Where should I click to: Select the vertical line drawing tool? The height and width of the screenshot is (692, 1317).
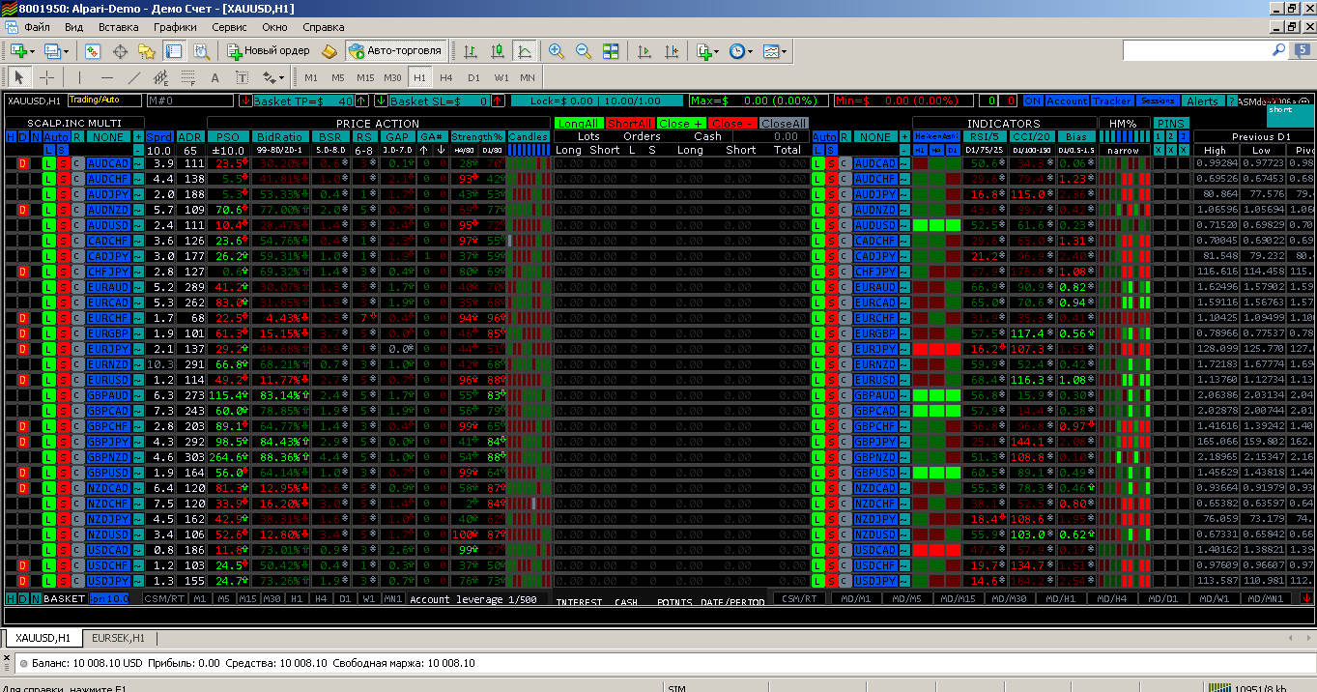(x=80, y=77)
